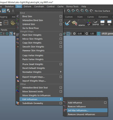Open Export Weight Maps option box
Image resolution: width=113 pixels, height=120 pixels.
(x=61, y=77)
